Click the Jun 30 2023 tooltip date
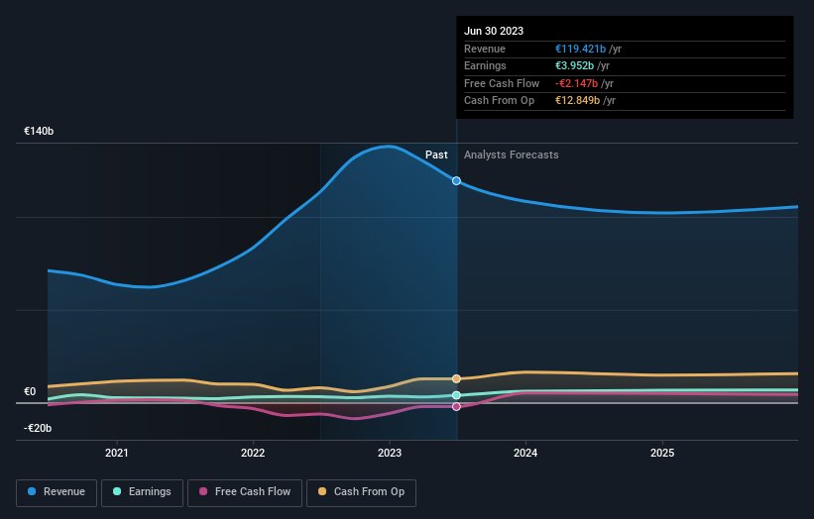Viewport: 814px width, 519px height. coord(494,31)
